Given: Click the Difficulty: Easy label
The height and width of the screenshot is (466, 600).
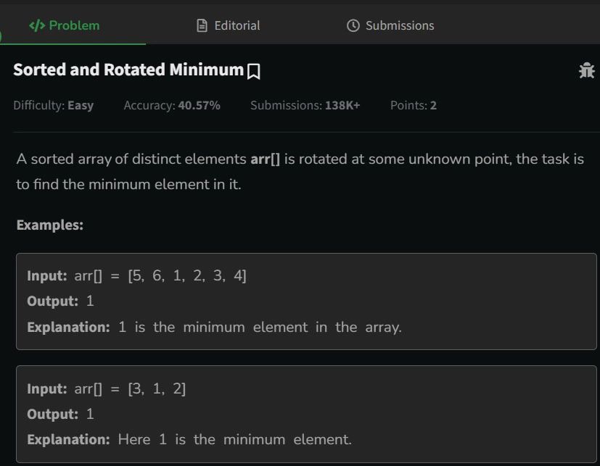Looking at the screenshot, I should (x=54, y=105).
